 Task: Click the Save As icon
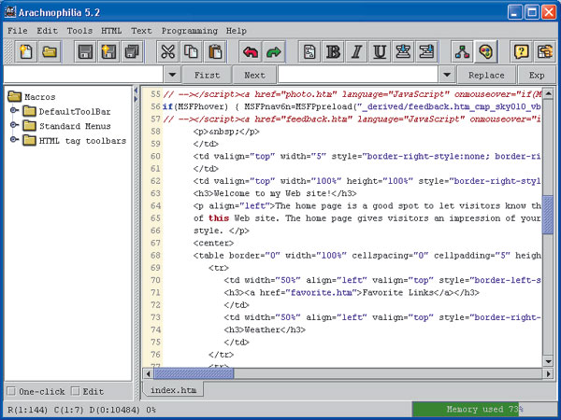coord(108,51)
